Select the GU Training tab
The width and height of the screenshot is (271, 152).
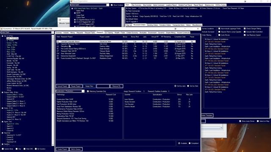[x=109, y=33]
